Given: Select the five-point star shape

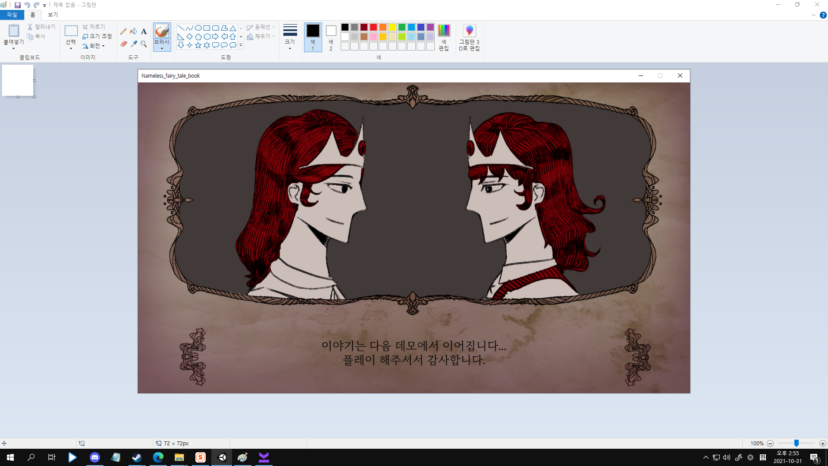Looking at the screenshot, I should point(198,45).
